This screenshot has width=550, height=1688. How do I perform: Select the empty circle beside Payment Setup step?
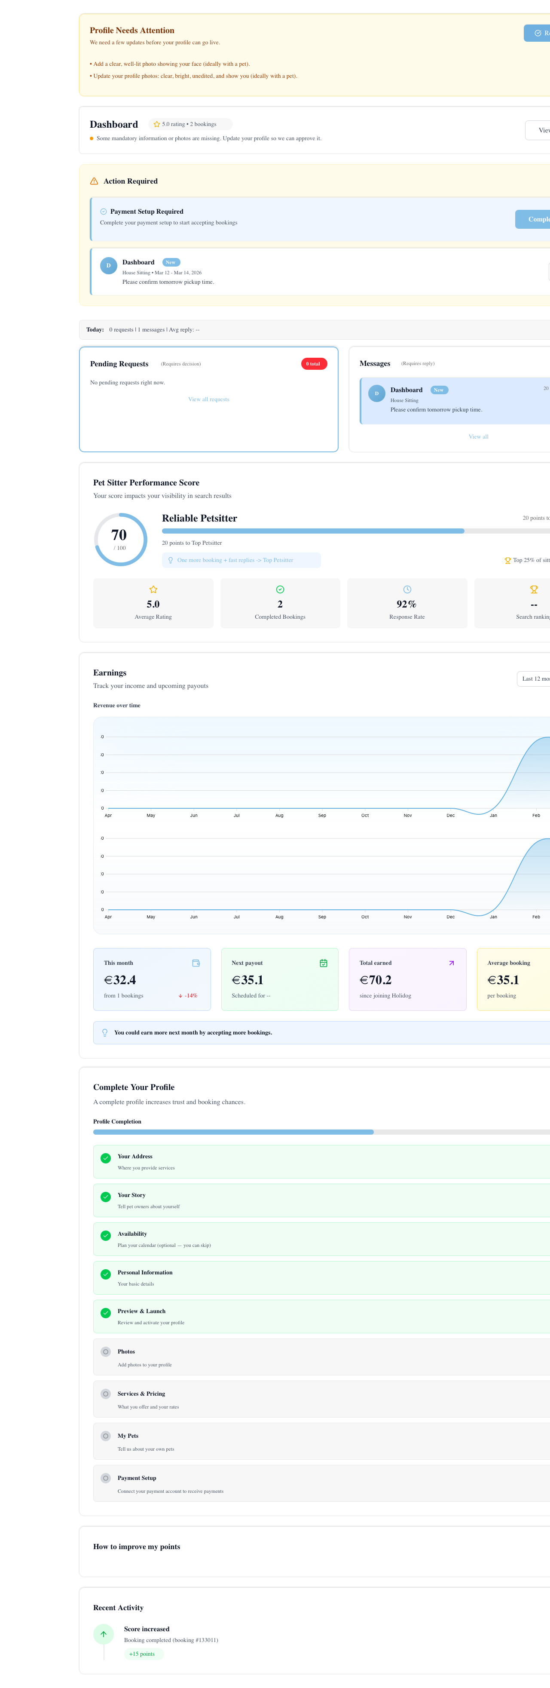pyautogui.click(x=105, y=1478)
